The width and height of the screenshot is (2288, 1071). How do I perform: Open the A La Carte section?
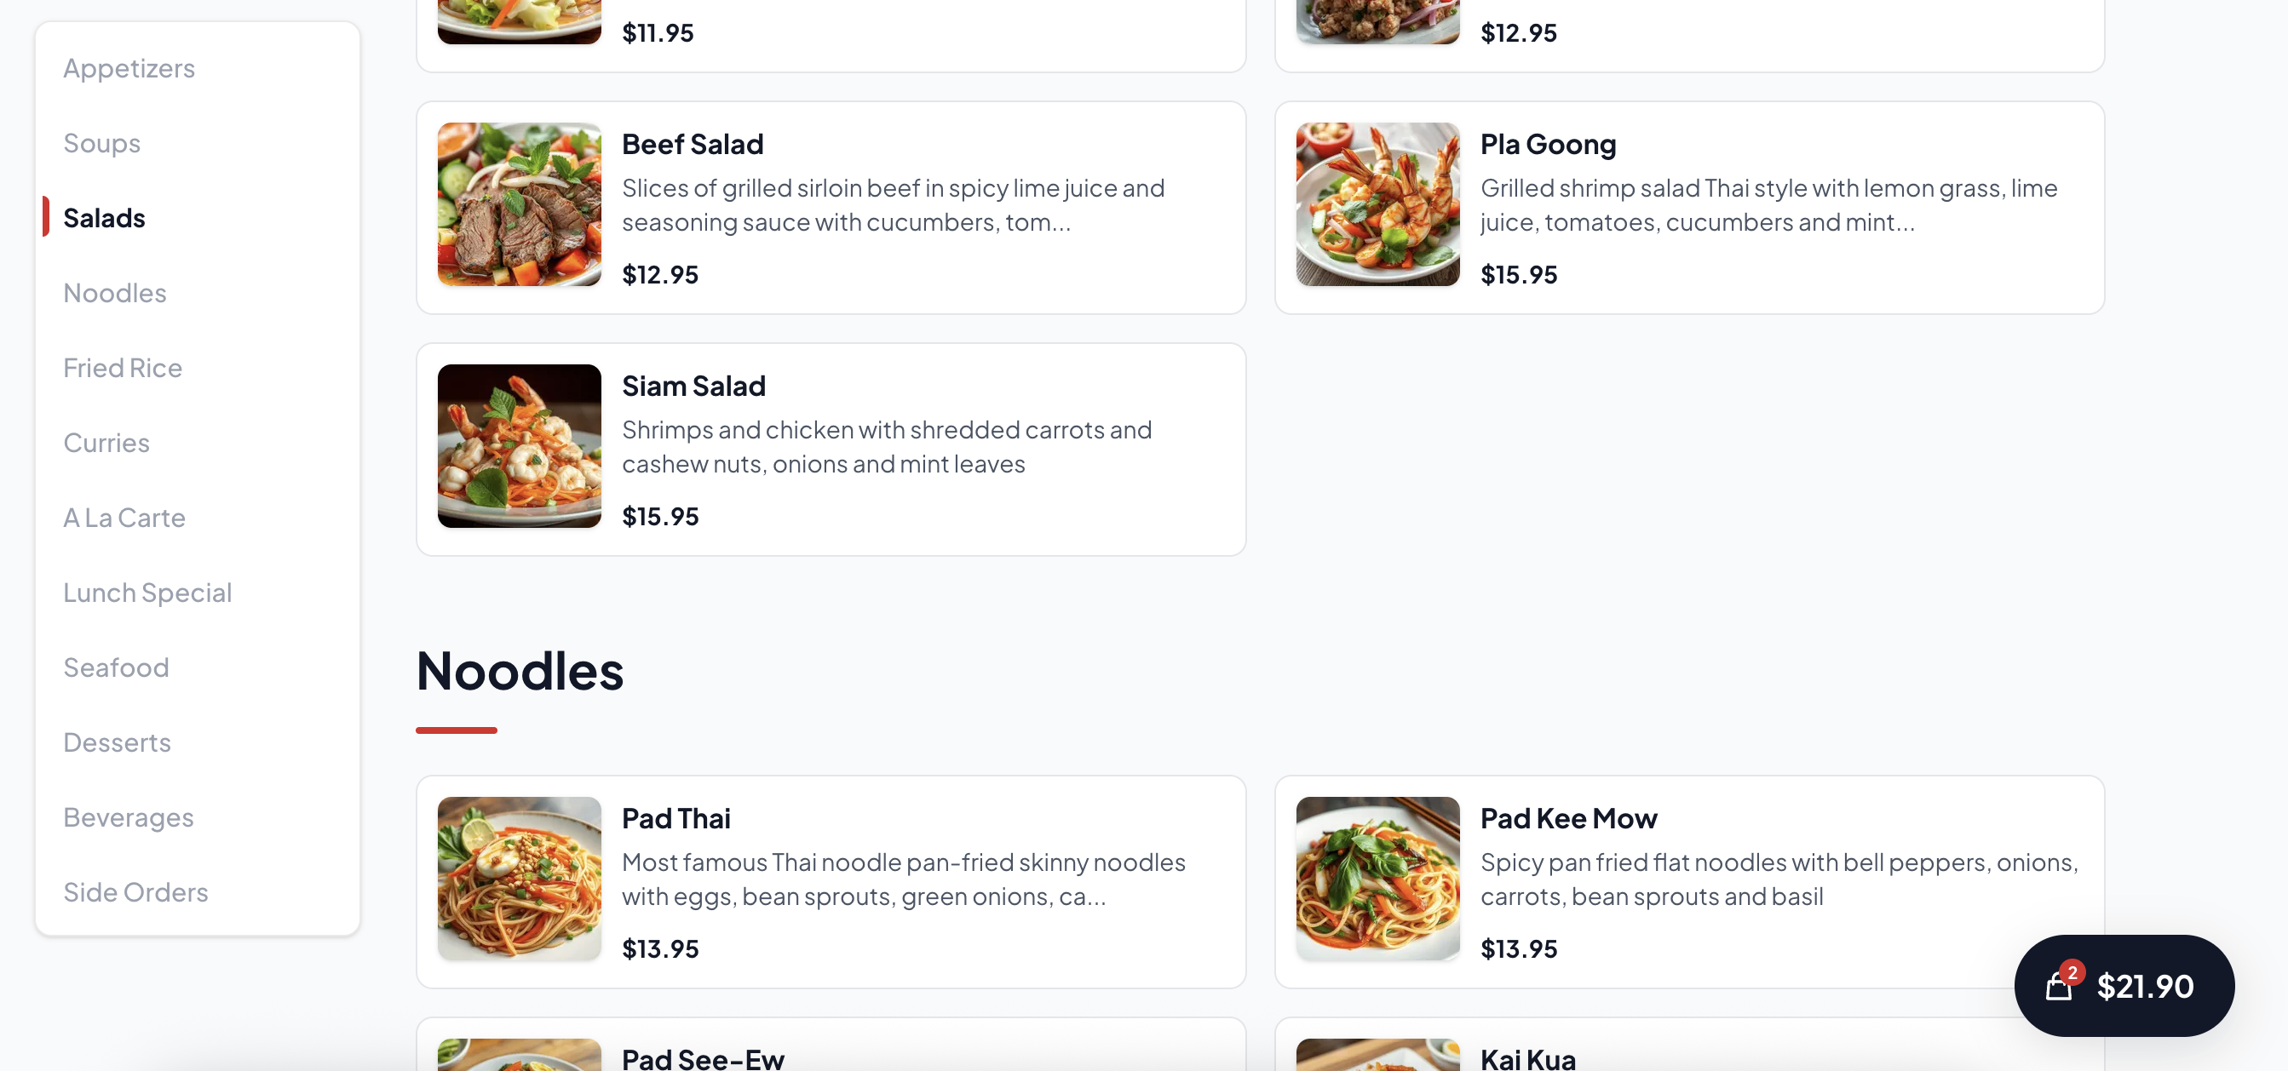click(124, 517)
